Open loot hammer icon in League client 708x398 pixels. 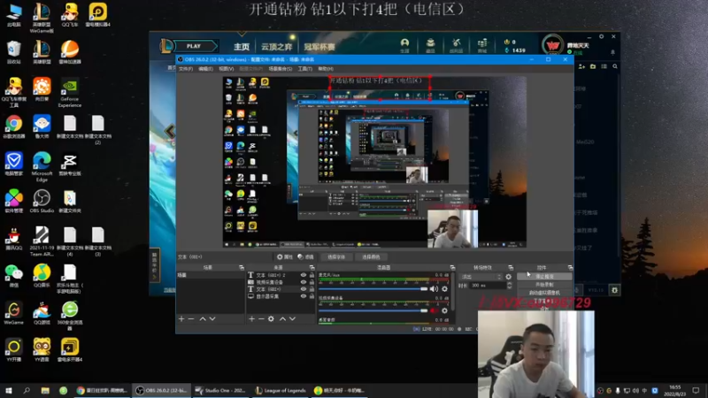coord(456,44)
